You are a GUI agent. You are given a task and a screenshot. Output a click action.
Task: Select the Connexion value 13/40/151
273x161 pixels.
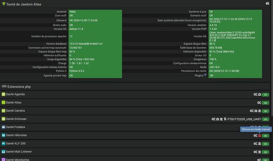pyautogui.click(x=76, y=48)
